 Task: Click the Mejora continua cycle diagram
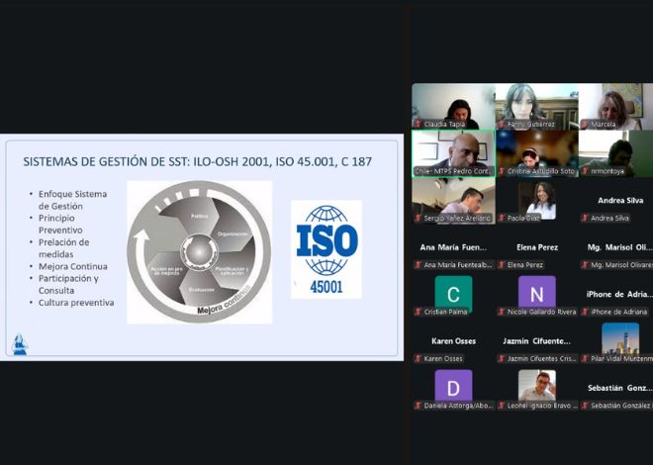[x=199, y=251]
